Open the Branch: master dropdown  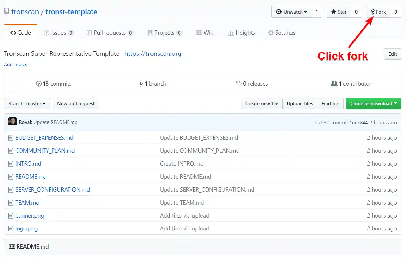click(x=27, y=104)
